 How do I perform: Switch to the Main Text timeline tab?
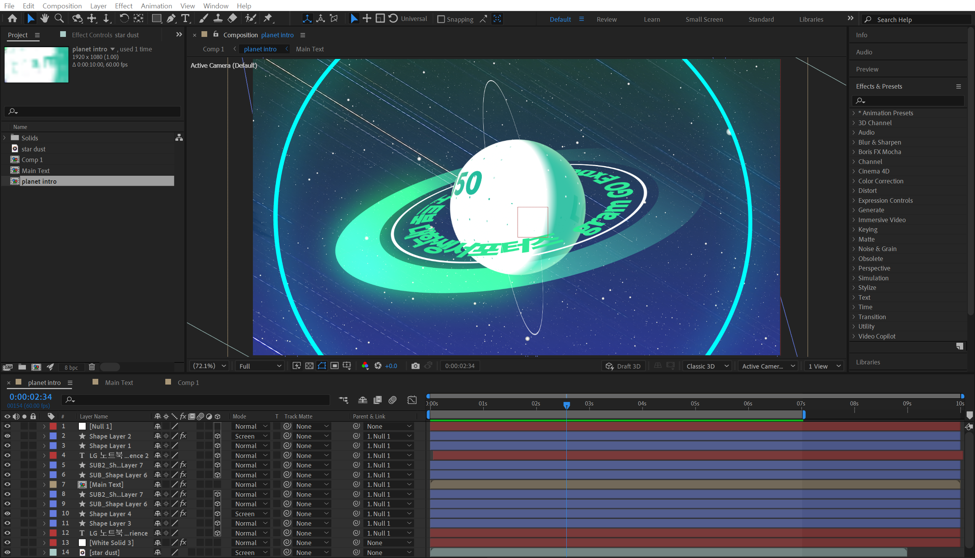(x=119, y=383)
